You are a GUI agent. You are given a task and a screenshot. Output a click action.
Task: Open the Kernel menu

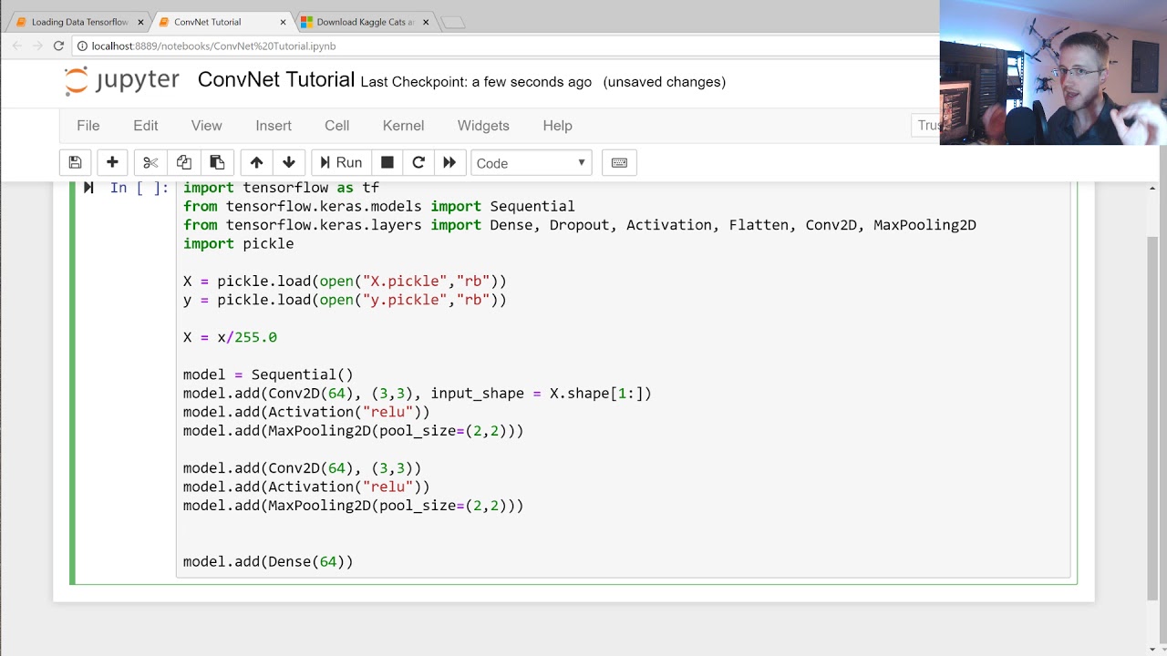403,126
